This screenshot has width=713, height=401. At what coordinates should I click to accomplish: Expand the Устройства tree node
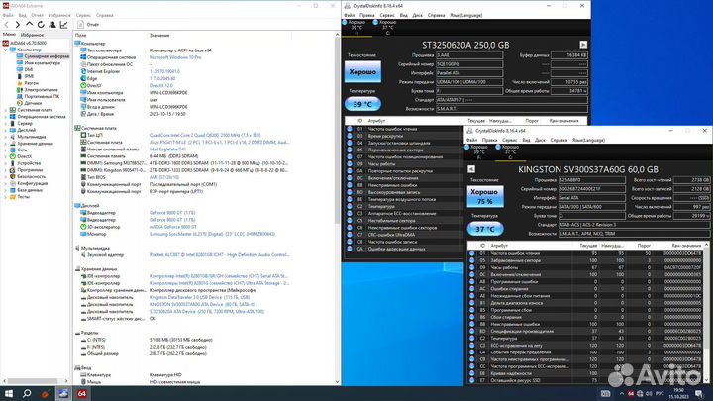point(6,163)
